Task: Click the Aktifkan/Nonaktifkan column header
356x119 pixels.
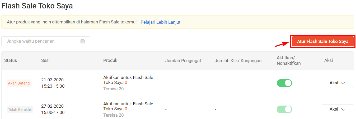Action: click(289, 61)
